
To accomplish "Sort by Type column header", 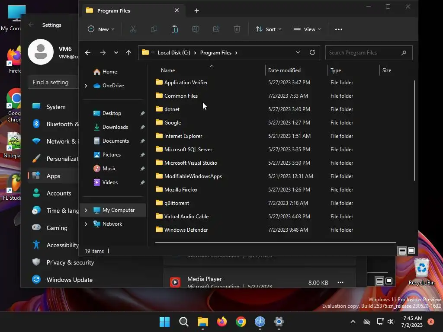I will point(336,70).
